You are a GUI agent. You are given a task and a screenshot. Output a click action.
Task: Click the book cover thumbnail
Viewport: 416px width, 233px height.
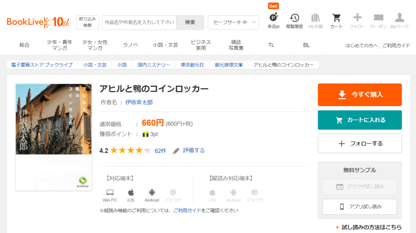(54, 137)
